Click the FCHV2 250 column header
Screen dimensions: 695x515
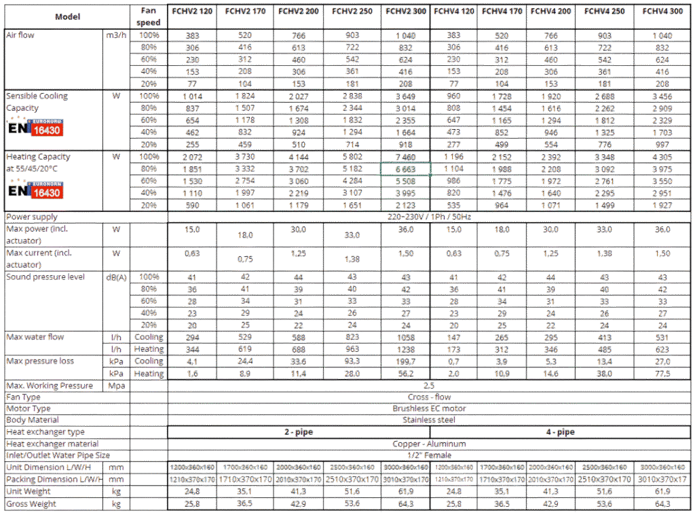(x=353, y=12)
